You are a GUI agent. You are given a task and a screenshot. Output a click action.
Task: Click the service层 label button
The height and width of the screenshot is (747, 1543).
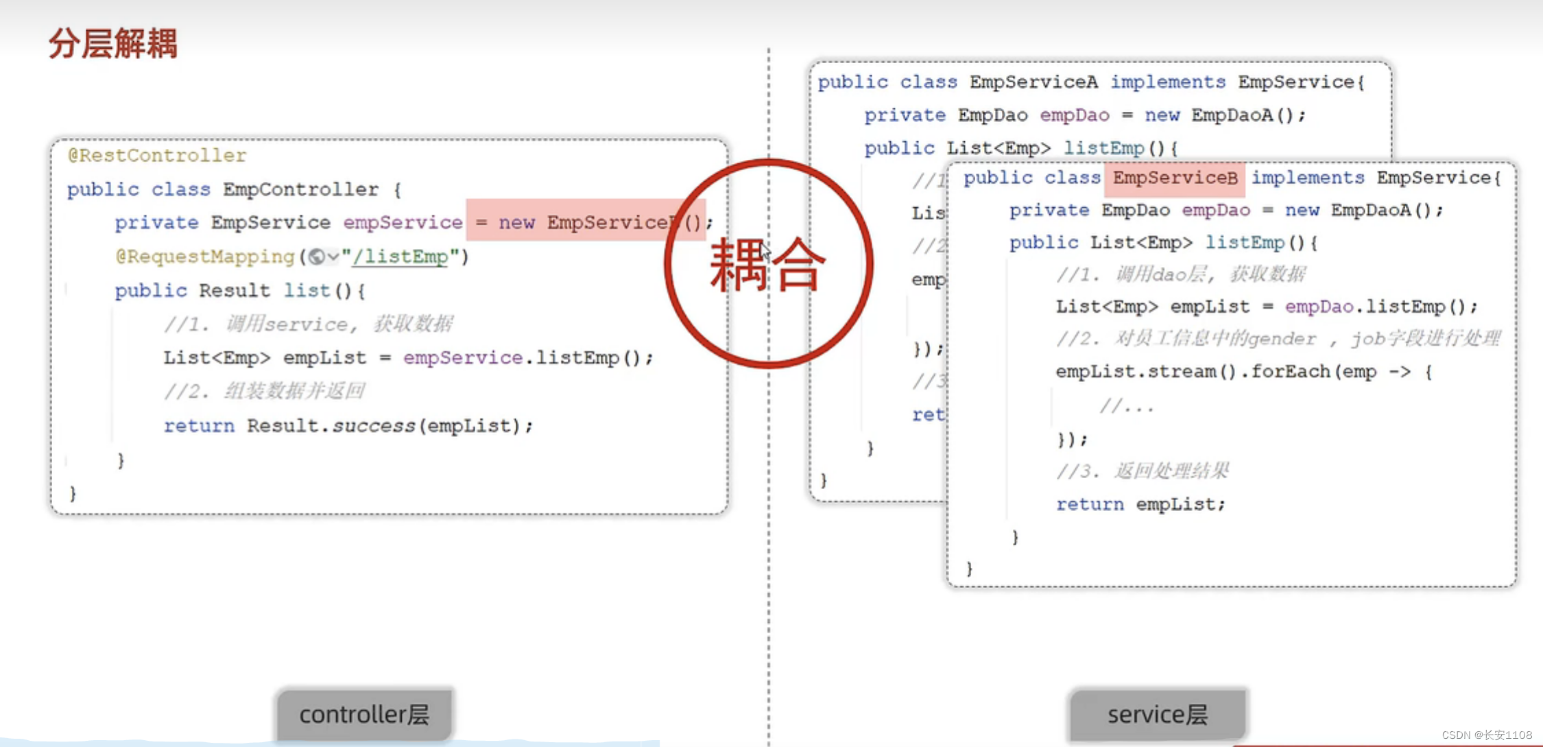pos(1158,715)
